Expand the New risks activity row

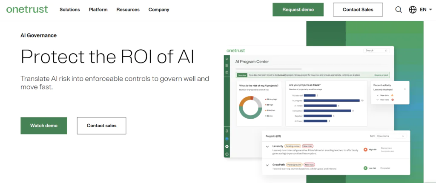click(x=377, y=100)
